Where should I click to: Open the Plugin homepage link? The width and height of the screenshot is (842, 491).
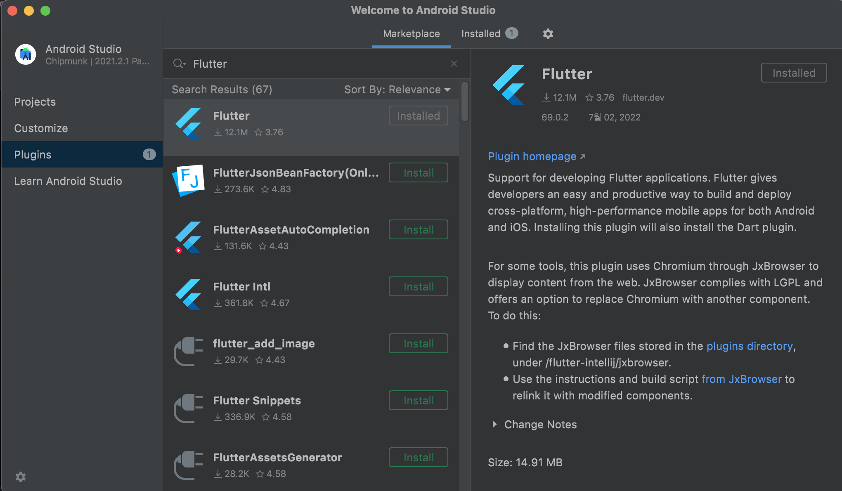point(532,156)
